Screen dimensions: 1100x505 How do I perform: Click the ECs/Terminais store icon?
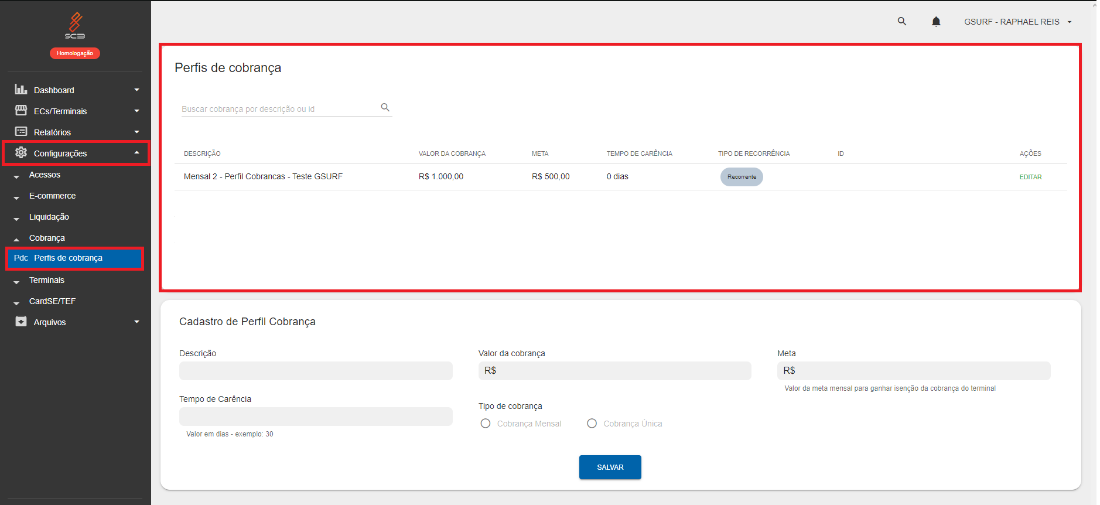point(21,111)
